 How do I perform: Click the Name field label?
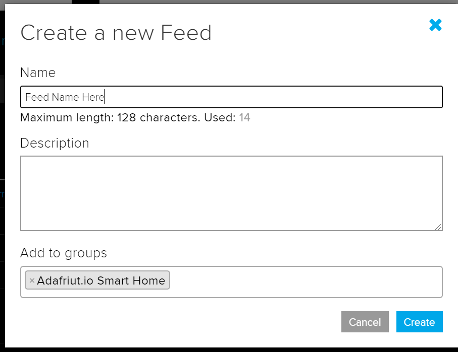click(38, 73)
